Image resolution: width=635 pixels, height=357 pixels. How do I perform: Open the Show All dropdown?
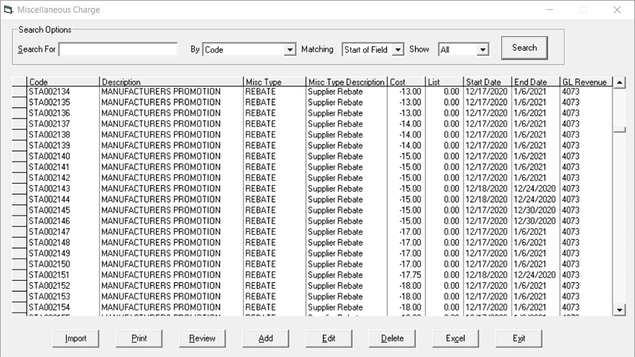(482, 50)
